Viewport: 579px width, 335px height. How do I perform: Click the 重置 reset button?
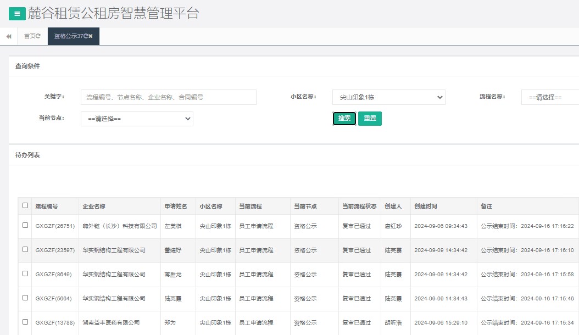pos(370,118)
